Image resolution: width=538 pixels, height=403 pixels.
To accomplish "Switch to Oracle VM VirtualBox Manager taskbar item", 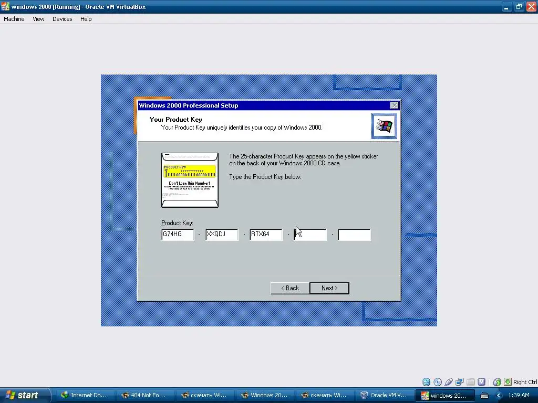I will [x=384, y=395].
